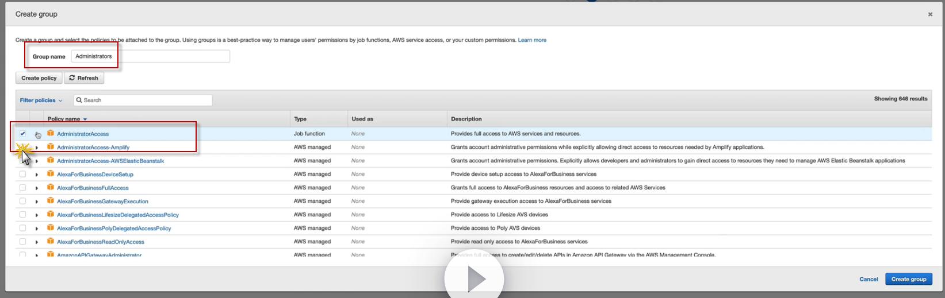The image size is (945, 298).
Task: Expand the AlexaForBusinessFullAccess policy row
Action: coord(37,188)
